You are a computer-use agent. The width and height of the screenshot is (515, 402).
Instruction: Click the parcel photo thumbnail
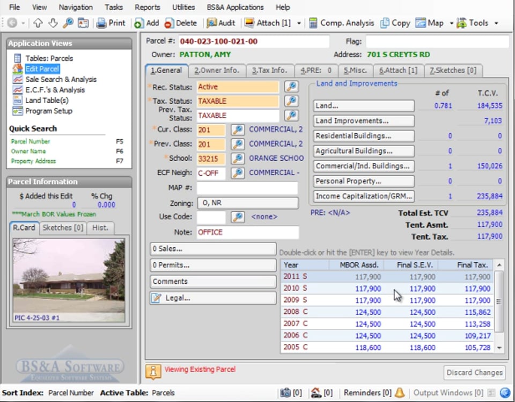tap(69, 281)
